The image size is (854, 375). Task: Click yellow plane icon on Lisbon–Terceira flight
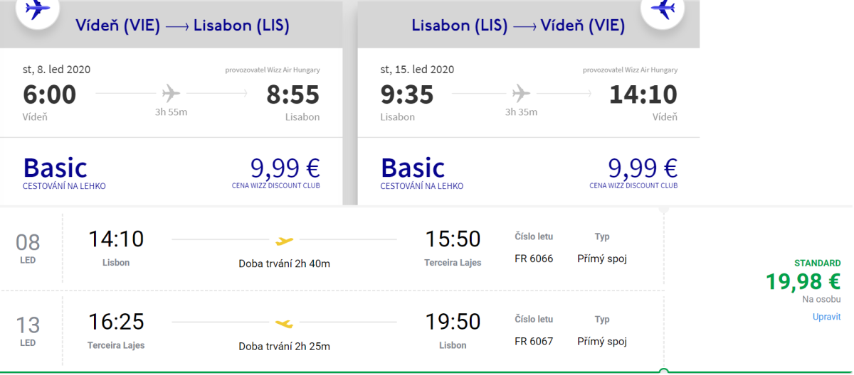pyautogui.click(x=285, y=240)
